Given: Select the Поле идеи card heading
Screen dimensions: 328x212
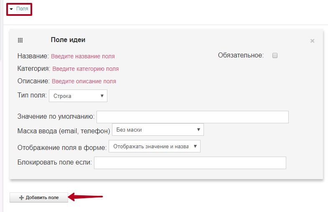Looking at the screenshot, I should (x=68, y=40).
